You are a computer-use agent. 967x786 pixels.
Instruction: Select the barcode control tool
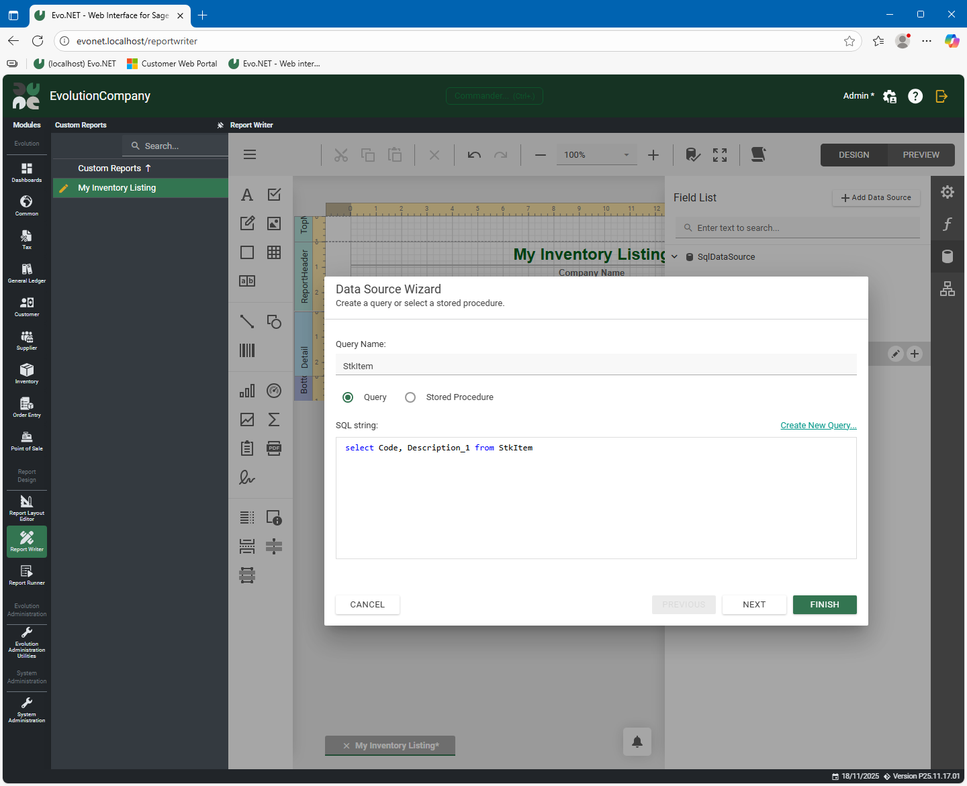(247, 350)
